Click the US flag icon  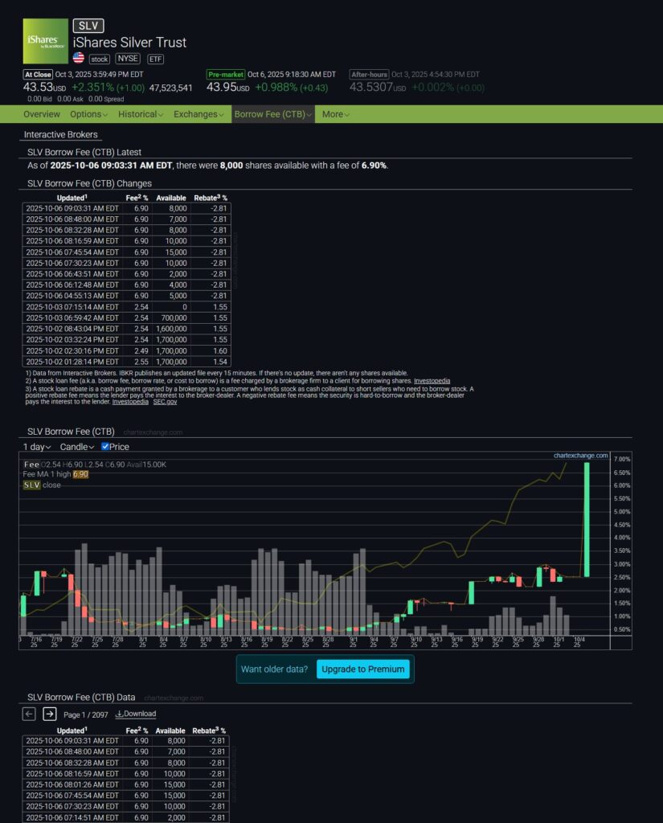[x=78, y=58]
